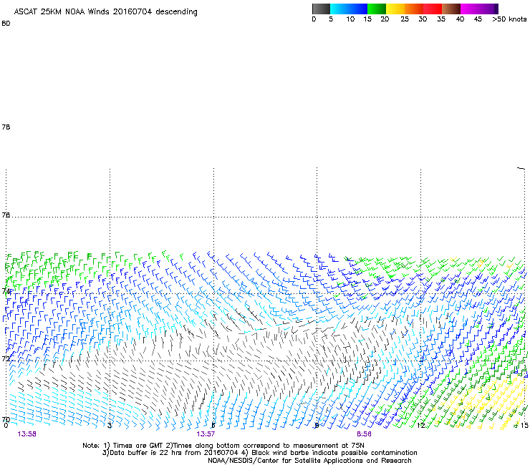The width and height of the screenshot is (530, 465).
Task: Pick the red 30-35 knots legend band
Action: pos(433,9)
